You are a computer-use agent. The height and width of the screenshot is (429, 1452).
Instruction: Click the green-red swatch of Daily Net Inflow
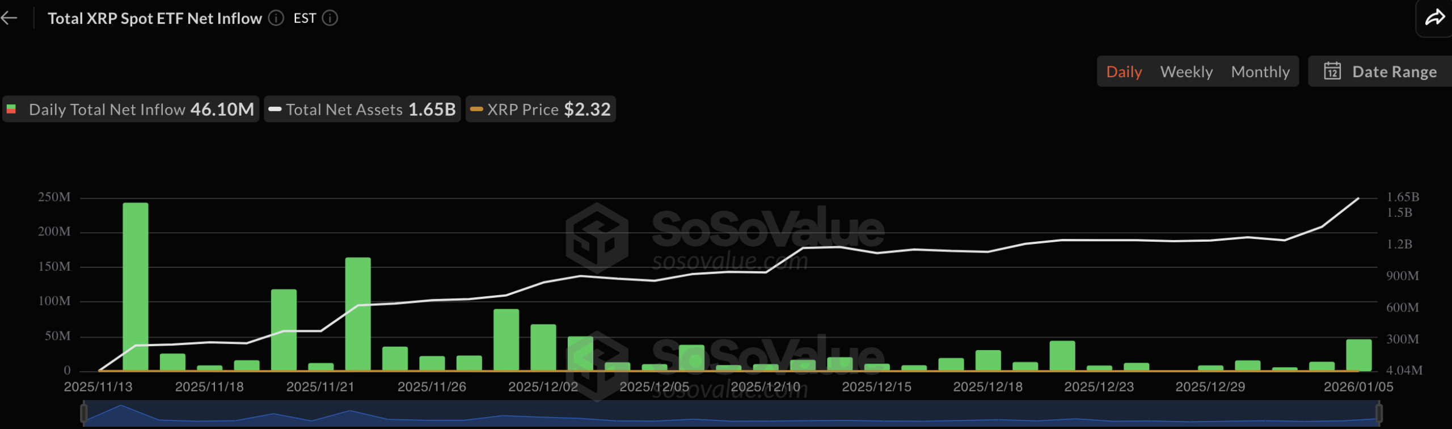(11, 109)
